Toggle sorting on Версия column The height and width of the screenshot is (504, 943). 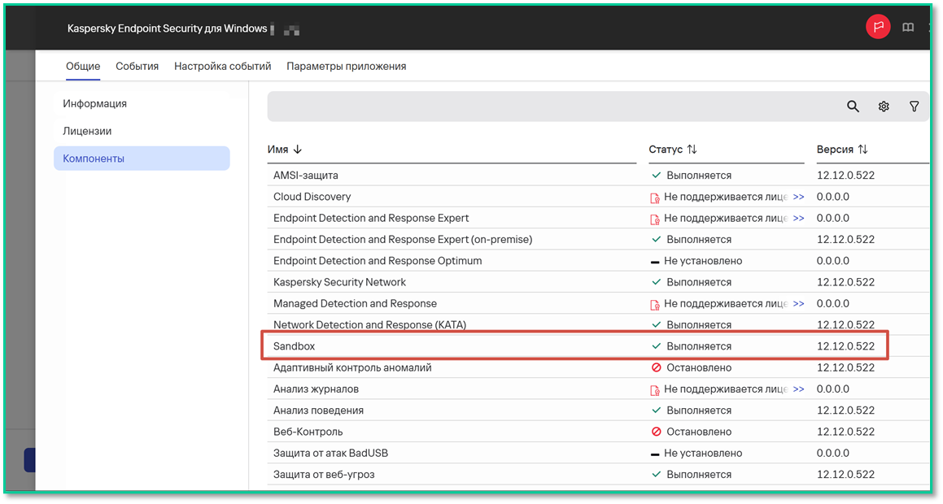(x=863, y=149)
